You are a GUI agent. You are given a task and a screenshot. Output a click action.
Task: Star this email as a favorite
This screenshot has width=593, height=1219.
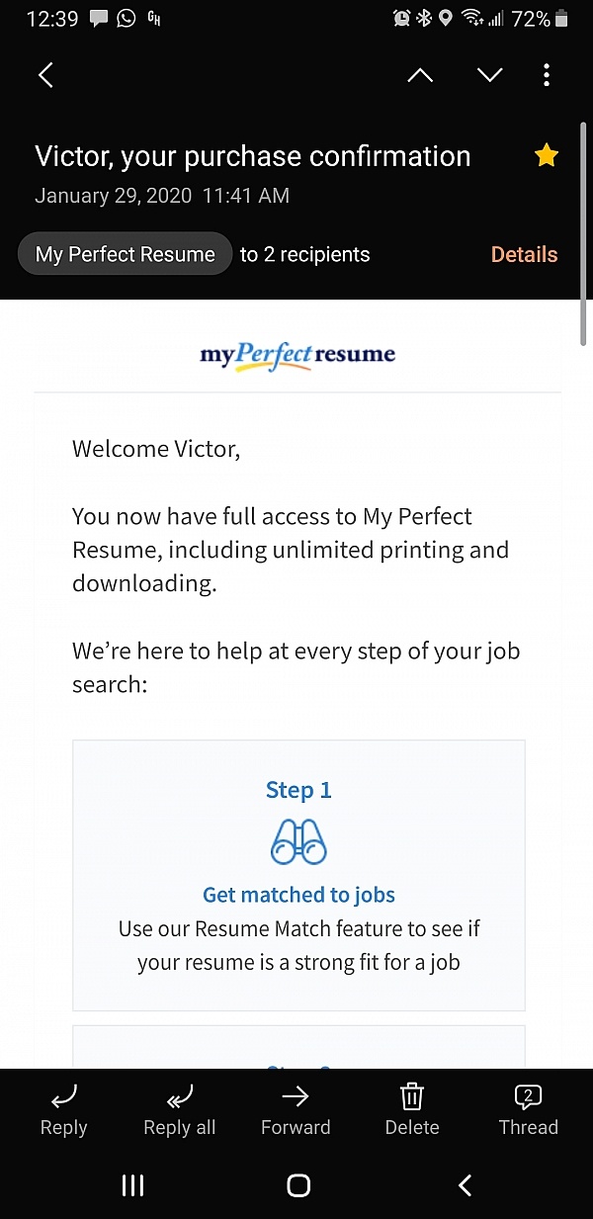pyautogui.click(x=547, y=155)
